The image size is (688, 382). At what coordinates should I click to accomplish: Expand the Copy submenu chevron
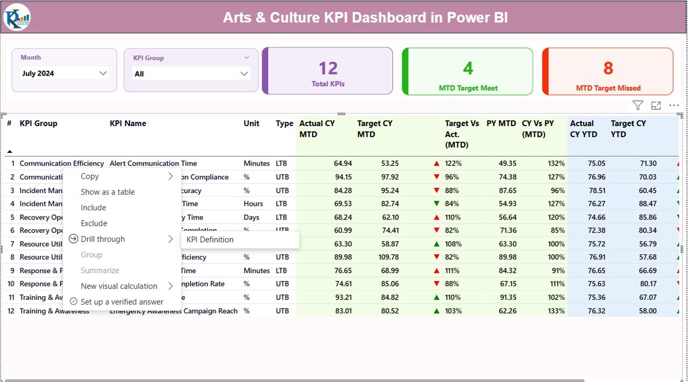click(x=170, y=177)
